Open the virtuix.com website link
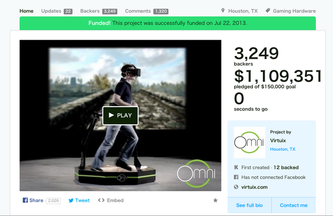 pos(254,187)
